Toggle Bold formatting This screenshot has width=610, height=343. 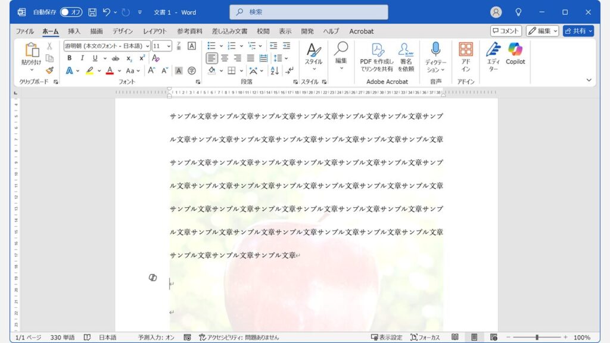[69, 58]
